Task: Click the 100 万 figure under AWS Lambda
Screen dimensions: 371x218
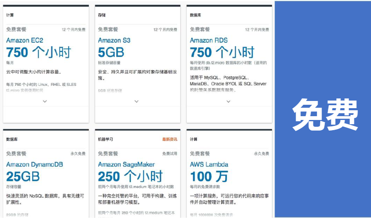Action: pos(209,177)
